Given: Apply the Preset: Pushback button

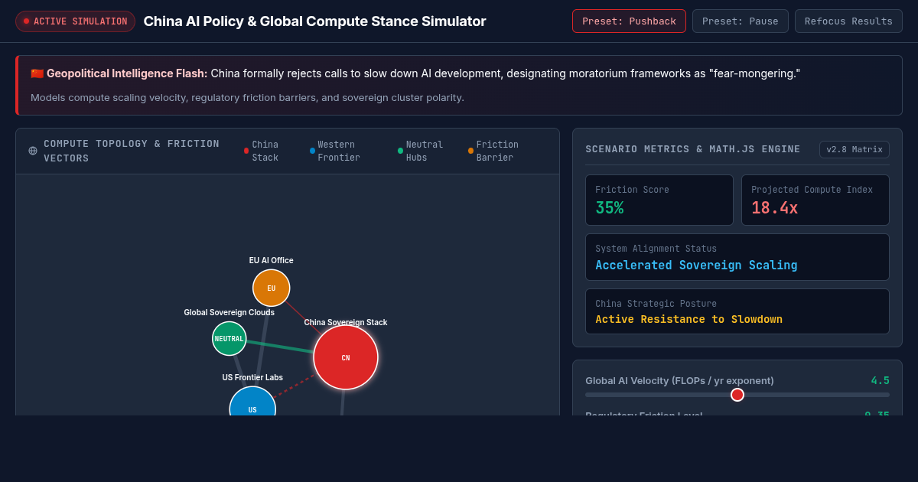Looking at the screenshot, I should click(629, 21).
